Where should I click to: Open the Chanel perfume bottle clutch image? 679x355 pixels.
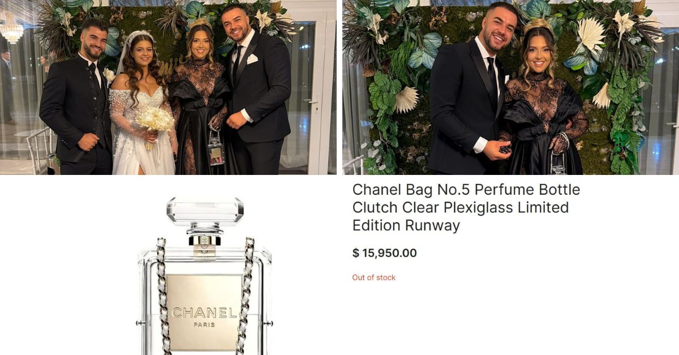[205, 276]
